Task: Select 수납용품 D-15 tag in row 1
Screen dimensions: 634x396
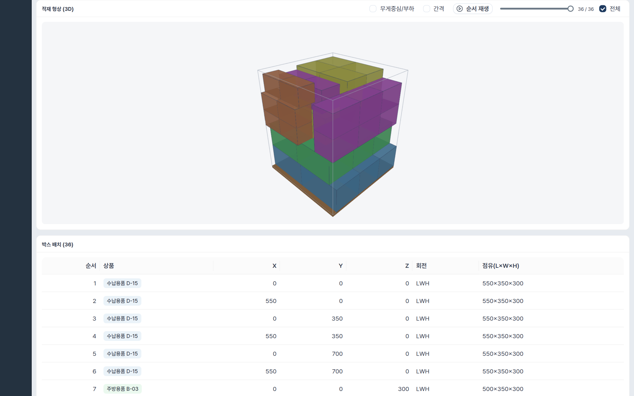Action: (x=122, y=283)
